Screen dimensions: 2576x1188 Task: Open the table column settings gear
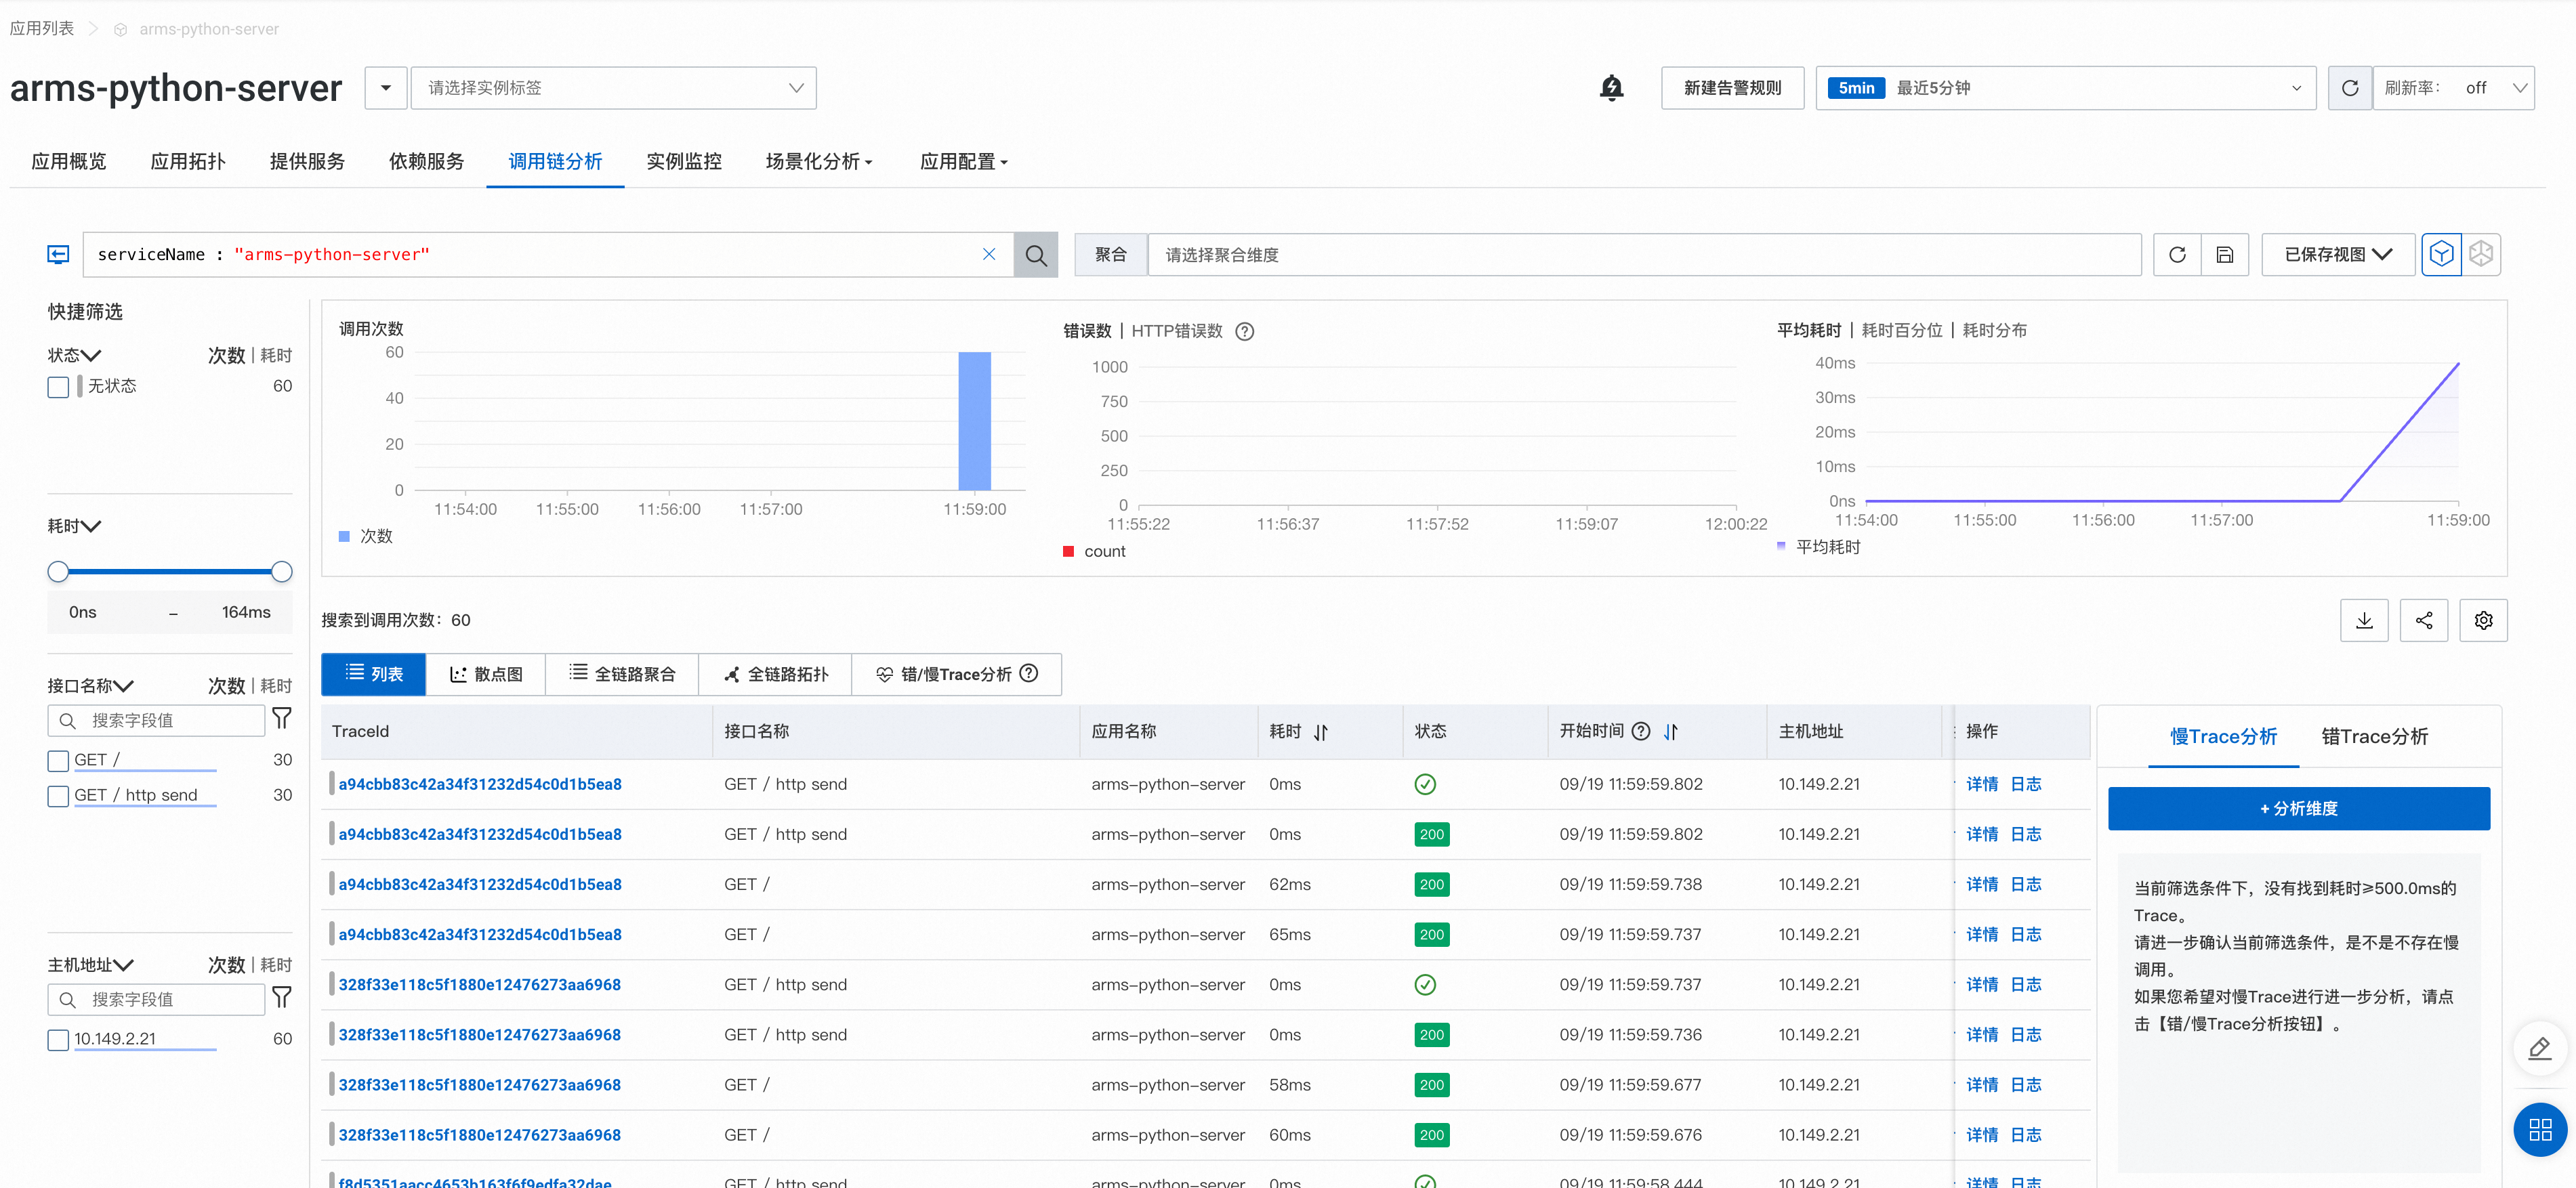point(2483,620)
